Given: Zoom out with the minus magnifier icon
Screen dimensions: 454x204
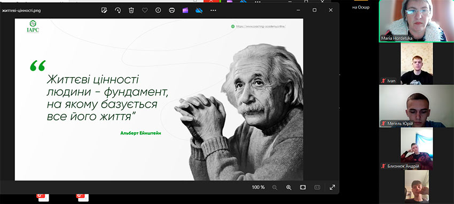Looking at the screenshot, I should pos(275,187).
